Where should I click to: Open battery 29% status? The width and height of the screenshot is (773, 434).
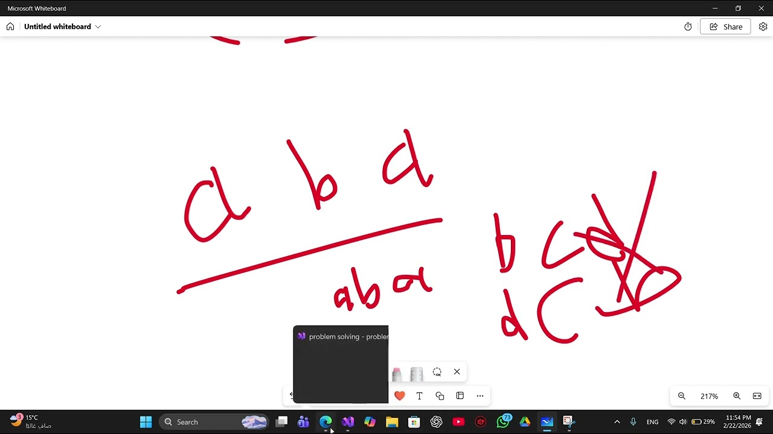pos(705,422)
